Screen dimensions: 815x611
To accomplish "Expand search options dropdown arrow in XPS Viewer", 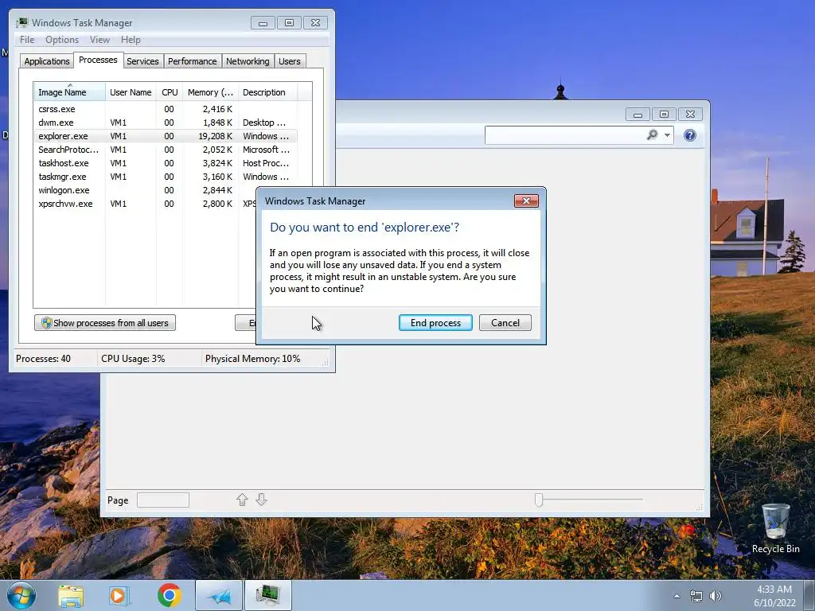I will (668, 135).
